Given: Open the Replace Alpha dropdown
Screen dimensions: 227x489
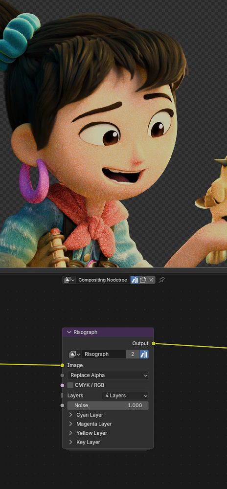Looking at the screenshot, I should 108,375.
